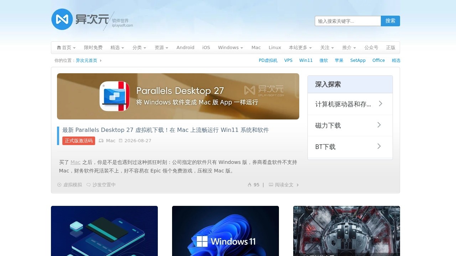Click the 2026-08-27 post date

pyautogui.click(x=138, y=141)
